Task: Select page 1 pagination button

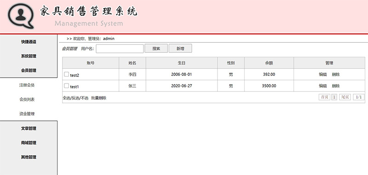Action: pyautogui.click(x=334, y=97)
